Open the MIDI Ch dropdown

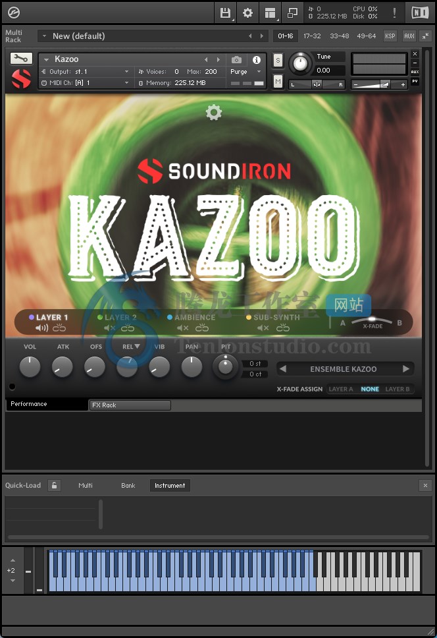(x=127, y=82)
